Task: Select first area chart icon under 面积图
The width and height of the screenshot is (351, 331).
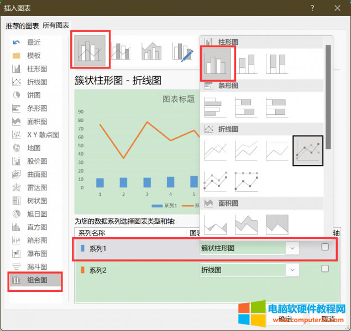Action: 216,224
